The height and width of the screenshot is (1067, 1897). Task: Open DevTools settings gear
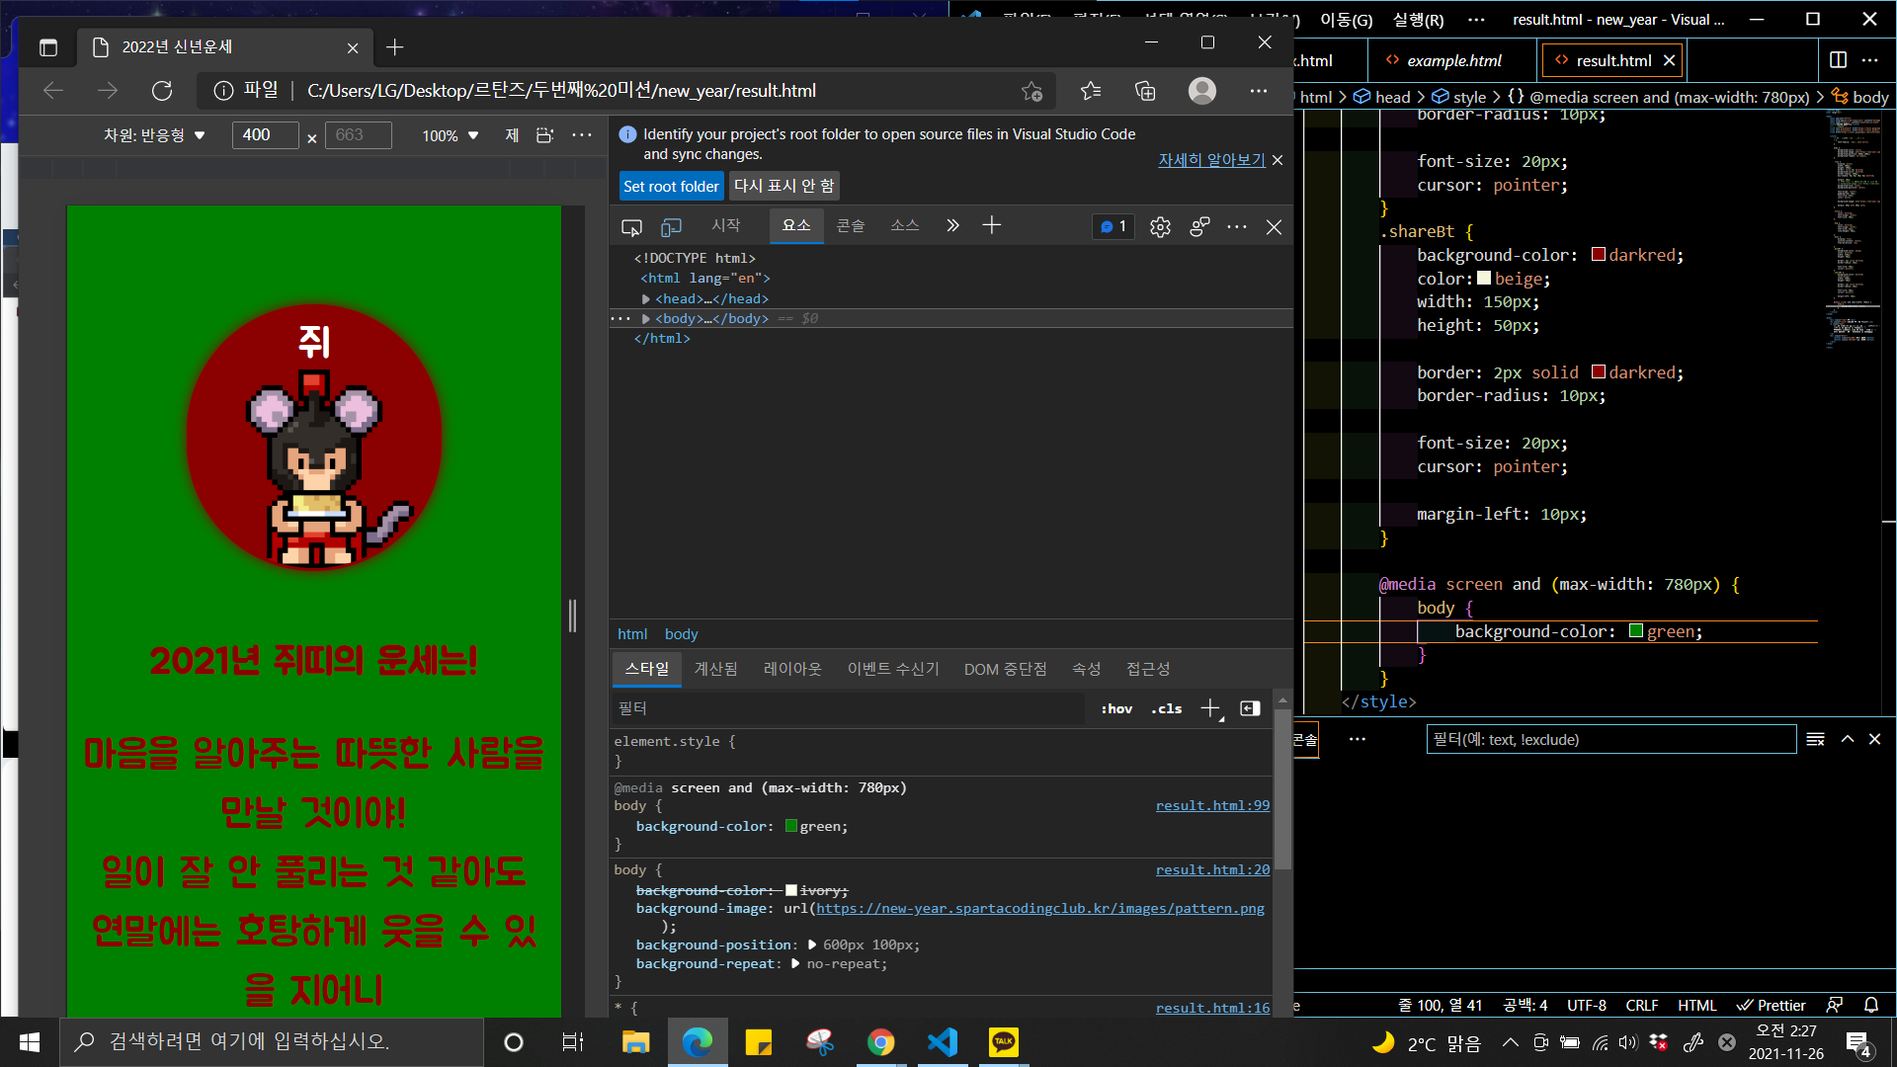click(1160, 227)
